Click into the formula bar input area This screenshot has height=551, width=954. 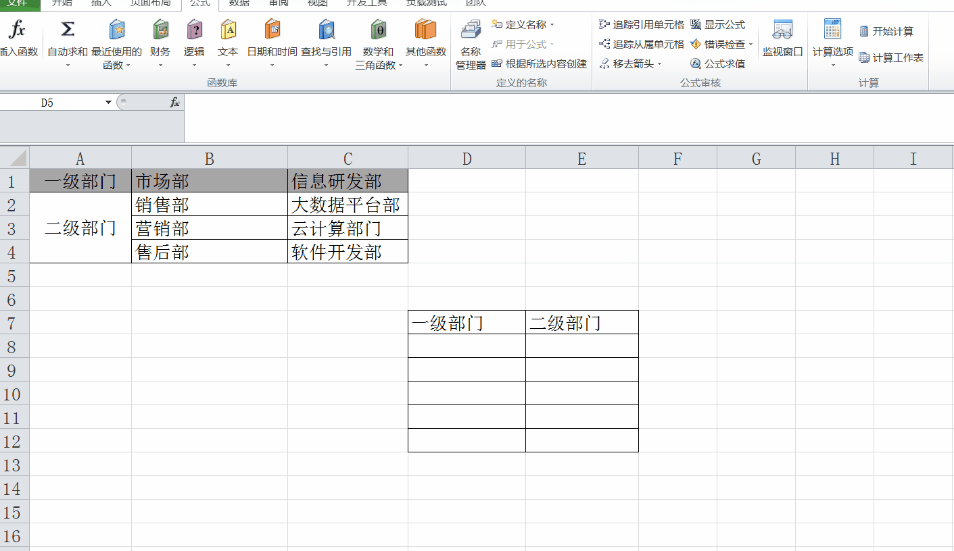coord(568,117)
